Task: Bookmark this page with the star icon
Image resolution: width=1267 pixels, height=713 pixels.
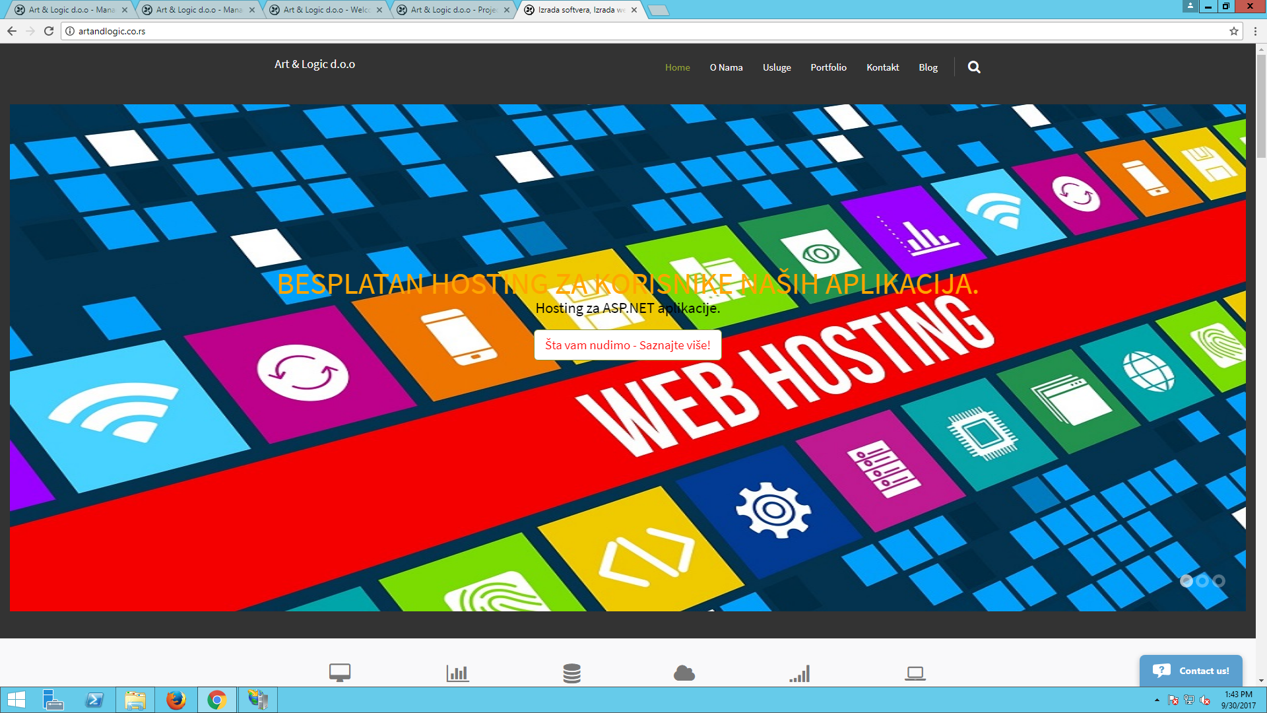Action: click(1234, 31)
